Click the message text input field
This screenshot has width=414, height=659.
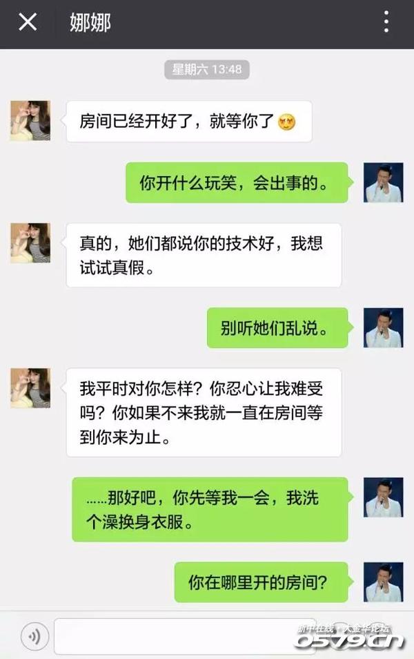click(185, 636)
